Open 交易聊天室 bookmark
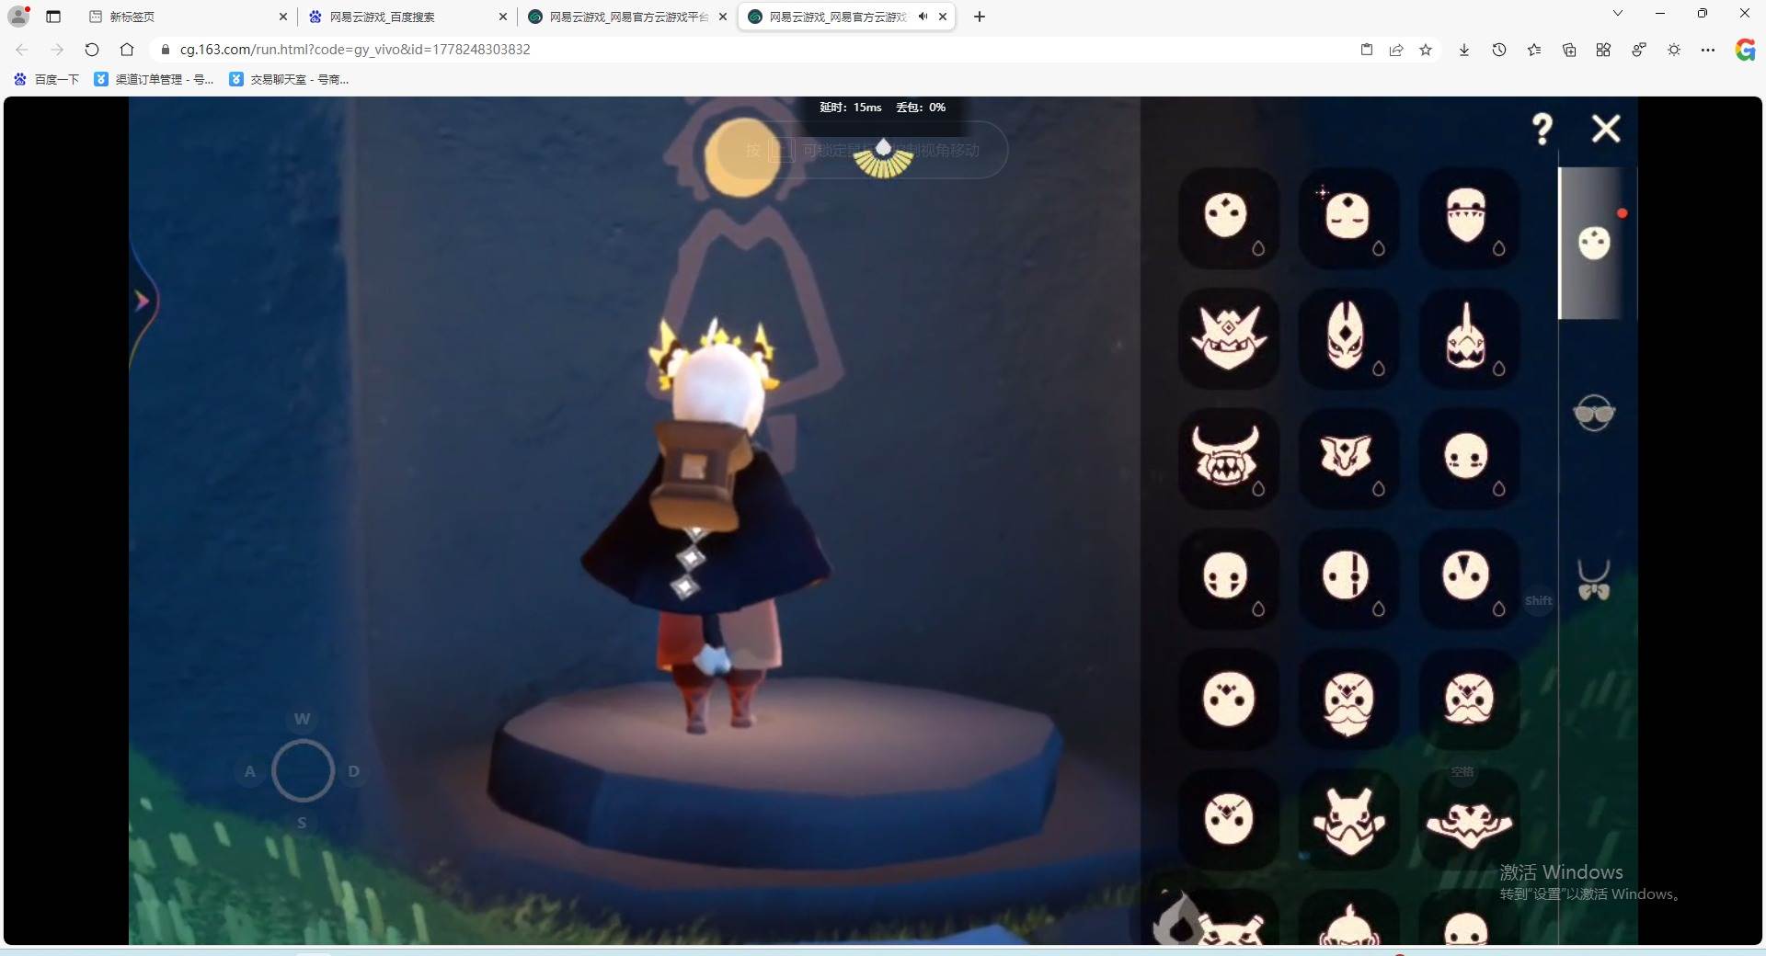Viewport: 1766px width, 956px height. [x=289, y=80]
